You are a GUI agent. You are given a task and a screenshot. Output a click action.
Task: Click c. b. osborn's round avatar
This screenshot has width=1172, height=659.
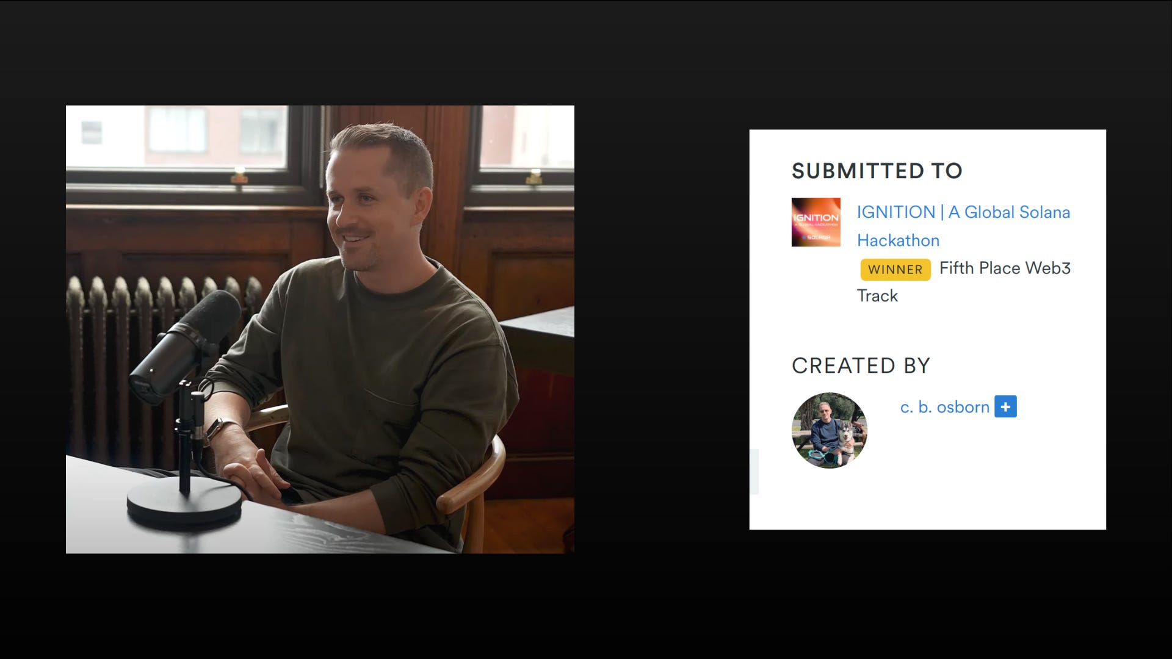829,430
